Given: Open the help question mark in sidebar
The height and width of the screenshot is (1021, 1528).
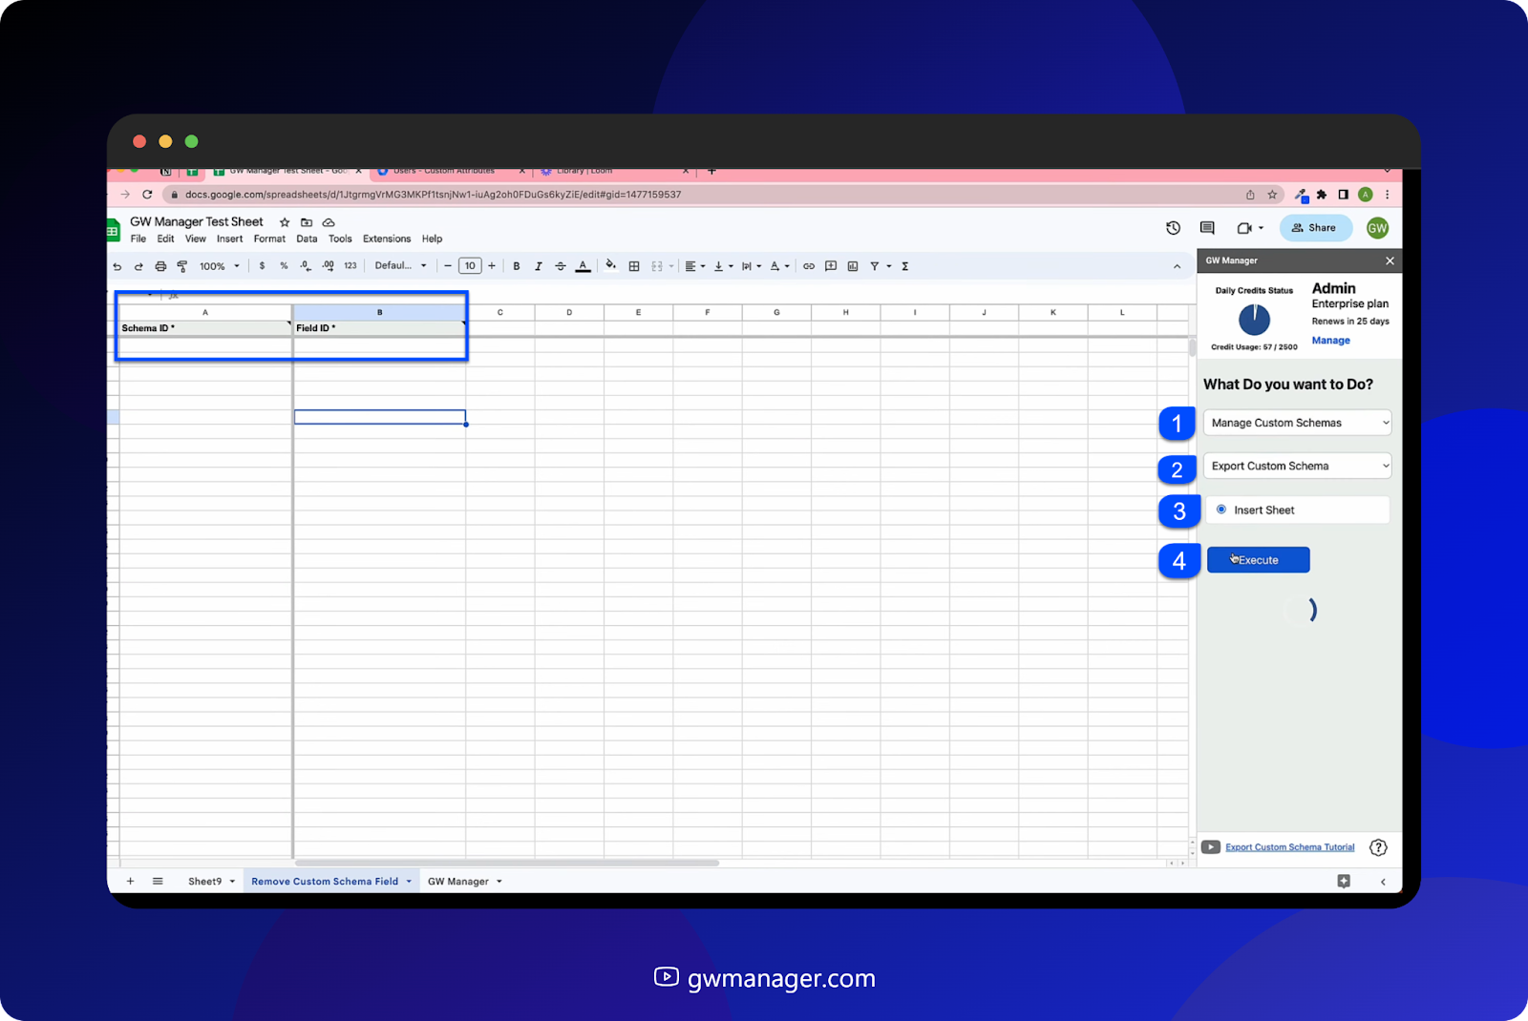Looking at the screenshot, I should coord(1378,847).
